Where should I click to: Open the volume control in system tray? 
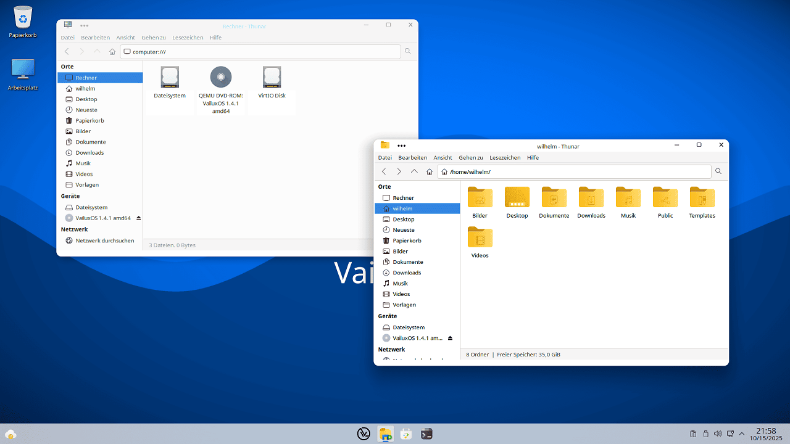[x=718, y=434]
